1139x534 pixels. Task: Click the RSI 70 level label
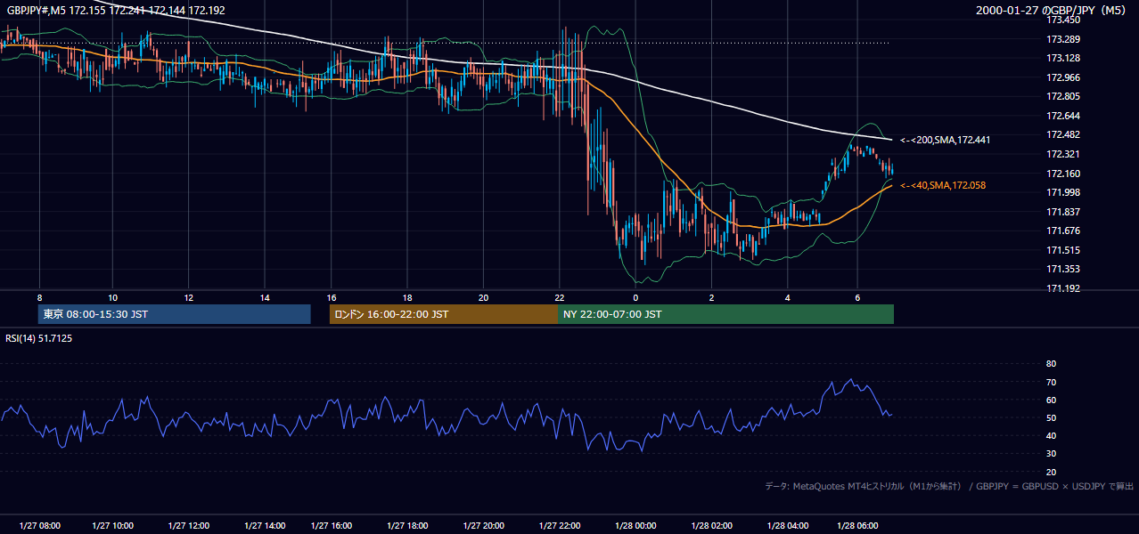[x=1051, y=382]
